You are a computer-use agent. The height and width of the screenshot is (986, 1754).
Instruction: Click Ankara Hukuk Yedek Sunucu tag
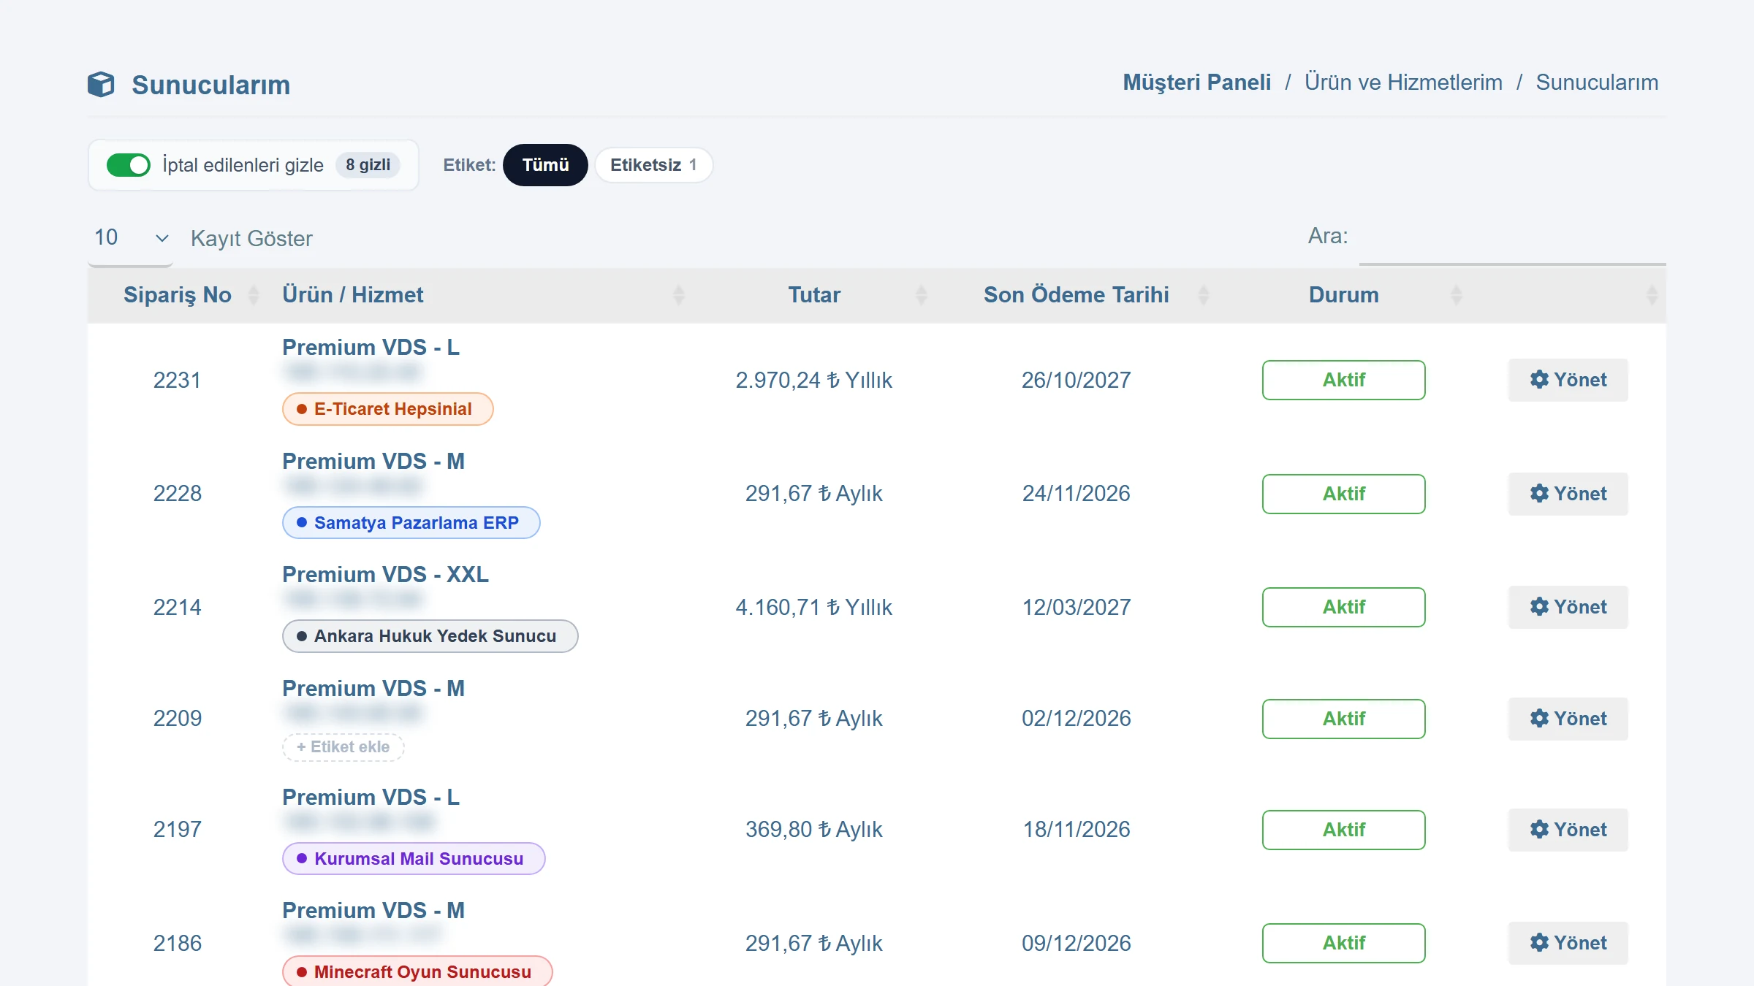pyautogui.click(x=430, y=636)
